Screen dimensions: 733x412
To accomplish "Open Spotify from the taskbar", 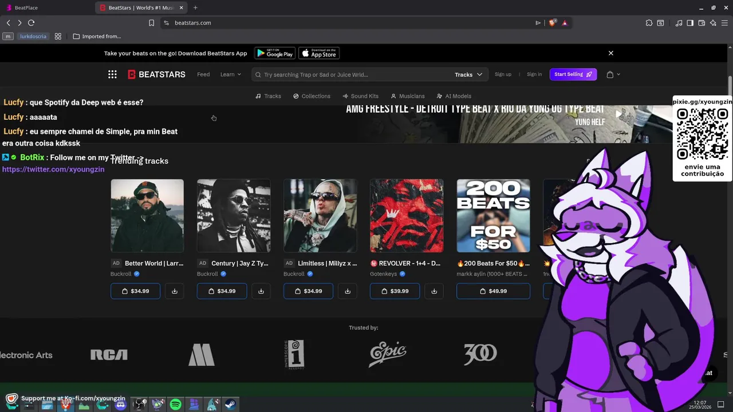I will click(176, 405).
